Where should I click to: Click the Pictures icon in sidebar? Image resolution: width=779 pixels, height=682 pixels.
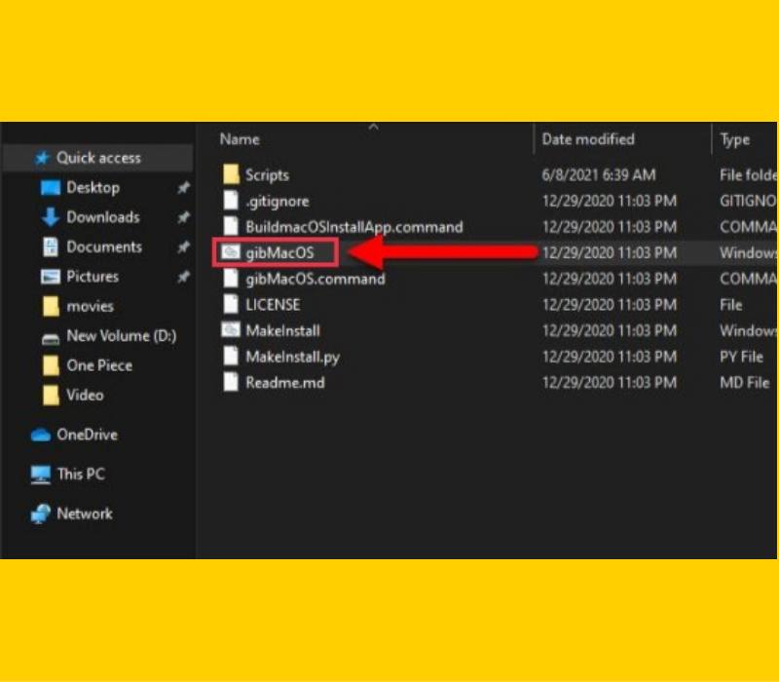pyautogui.click(x=51, y=277)
